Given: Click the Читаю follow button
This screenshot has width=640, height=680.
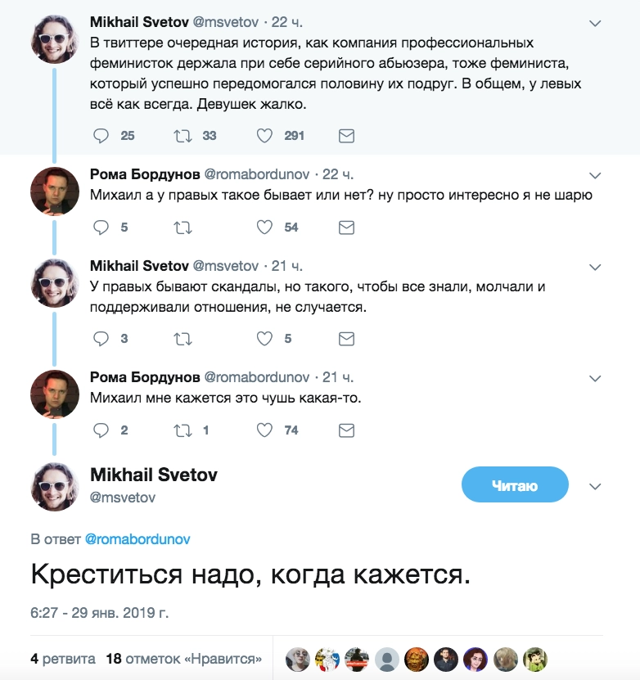Looking at the screenshot, I should (x=515, y=485).
